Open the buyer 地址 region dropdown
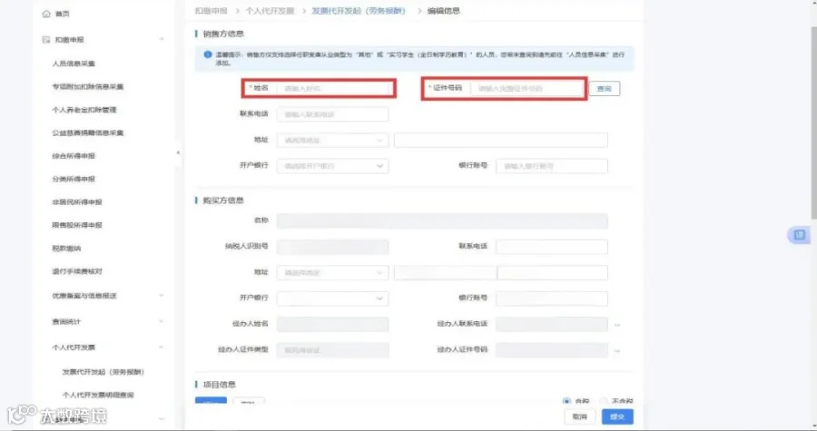 coord(332,273)
